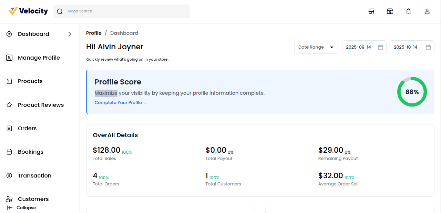
Task: Select Bookings in the sidebar
Action: pos(31,152)
